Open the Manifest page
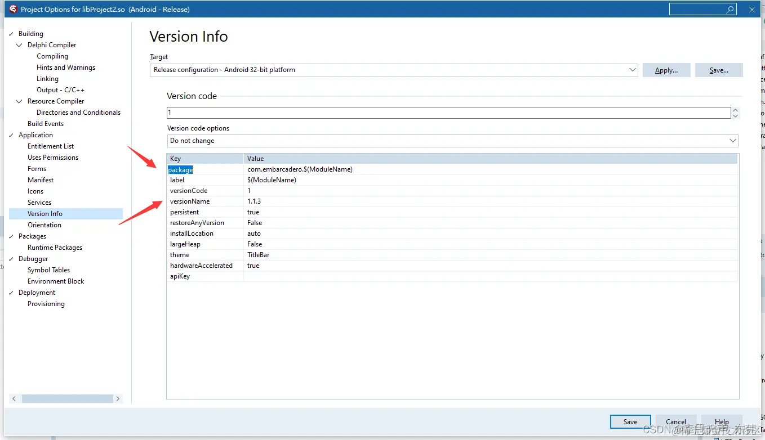The image size is (765, 440). tap(41, 180)
